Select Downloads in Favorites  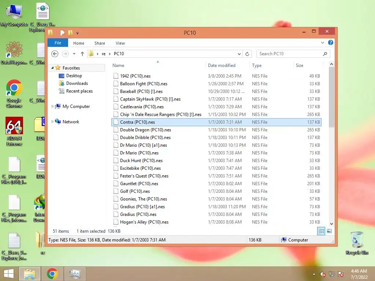coord(73,83)
